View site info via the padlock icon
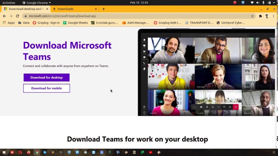Image resolution: width=278 pixels, height=156 pixels. [25, 16]
